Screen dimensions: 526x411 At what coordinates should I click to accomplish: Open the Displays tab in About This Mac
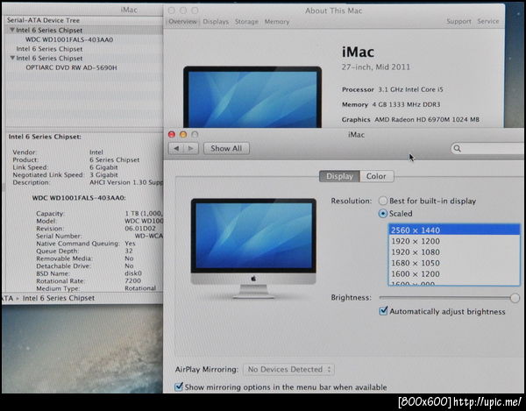(x=216, y=21)
